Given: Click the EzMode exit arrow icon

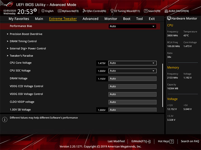Looking at the screenshot, I should (149, 141).
